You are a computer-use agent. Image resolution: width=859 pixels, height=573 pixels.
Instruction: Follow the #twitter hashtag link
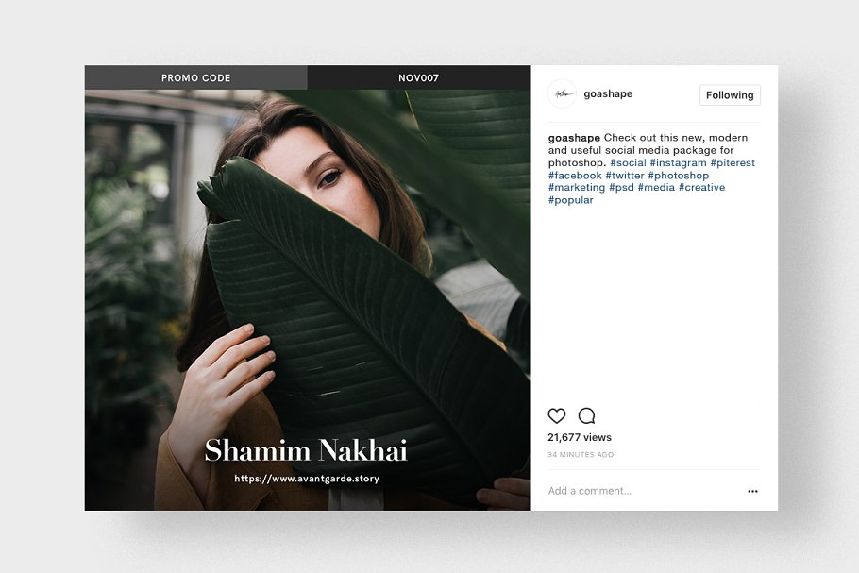click(x=625, y=176)
